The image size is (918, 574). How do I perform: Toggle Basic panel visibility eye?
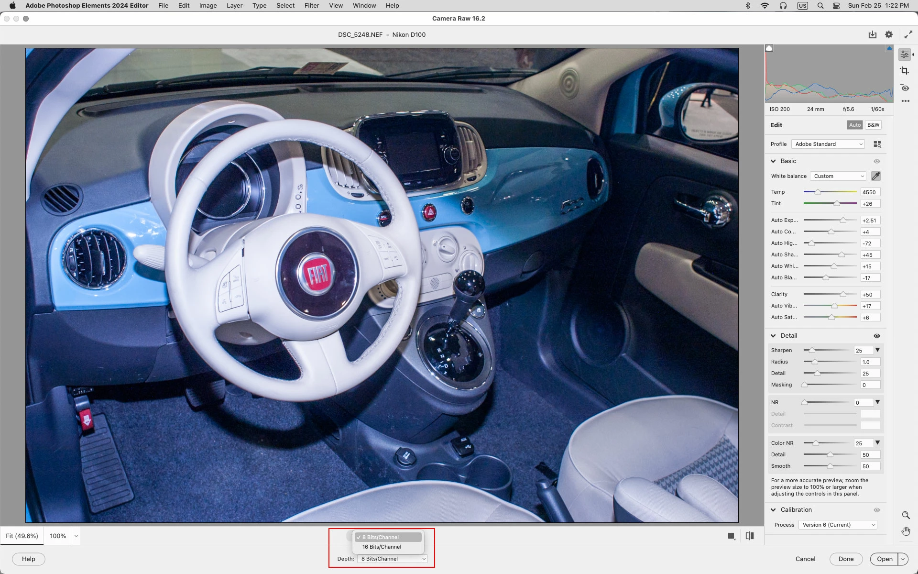[876, 161]
